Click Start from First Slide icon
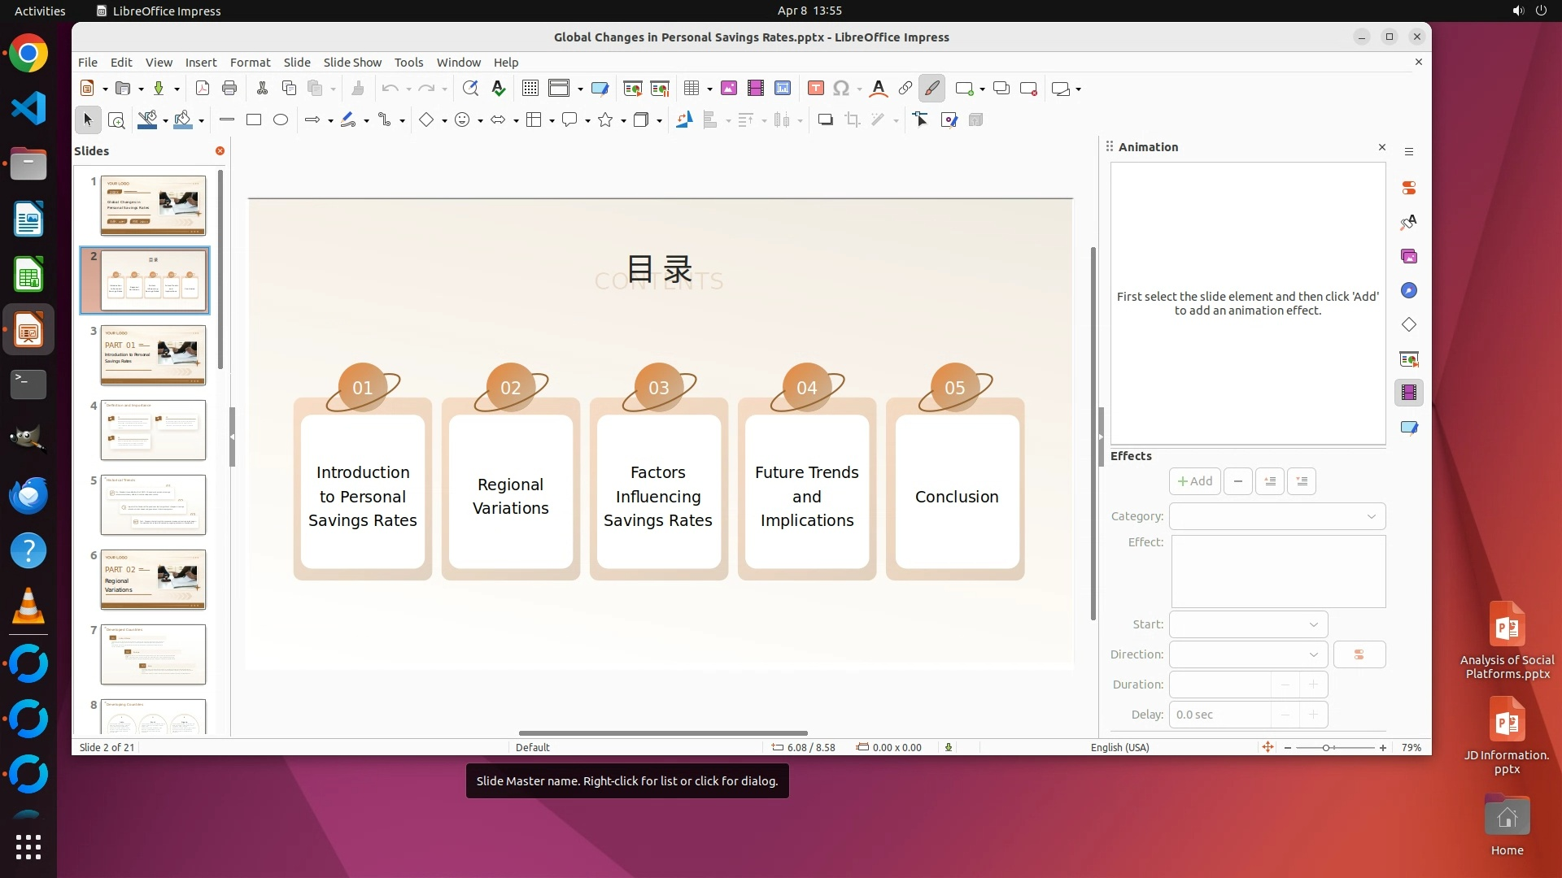 click(632, 89)
